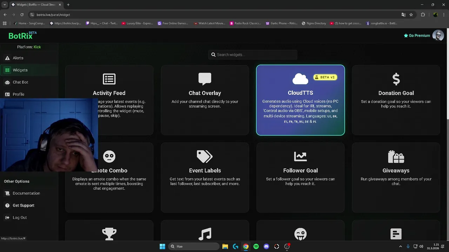
Task: Open Documentation in the sidebar
Action: (x=29, y=193)
